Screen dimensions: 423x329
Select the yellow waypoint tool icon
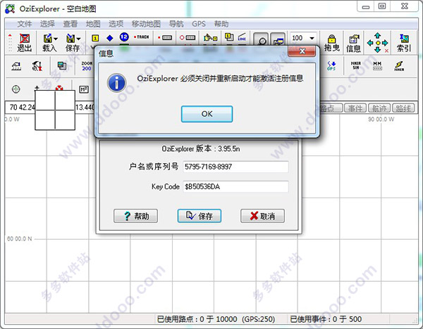click(x=95, y=38)
